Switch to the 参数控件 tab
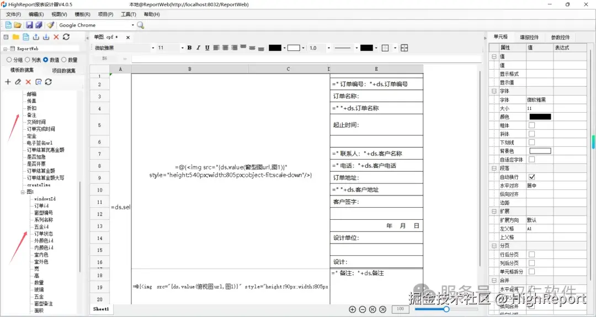 (x=560, y=38)
